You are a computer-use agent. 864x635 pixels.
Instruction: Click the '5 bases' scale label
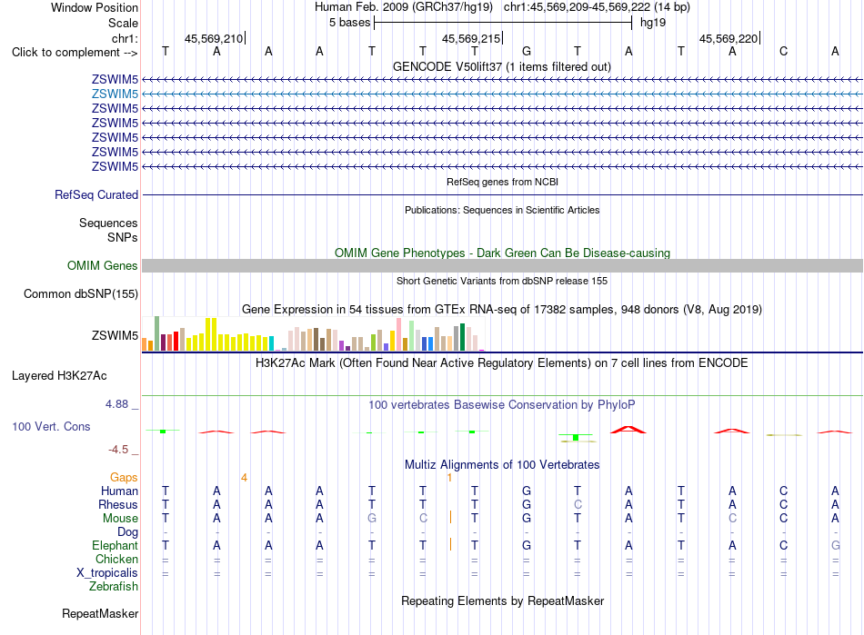(x=349, y=23)
